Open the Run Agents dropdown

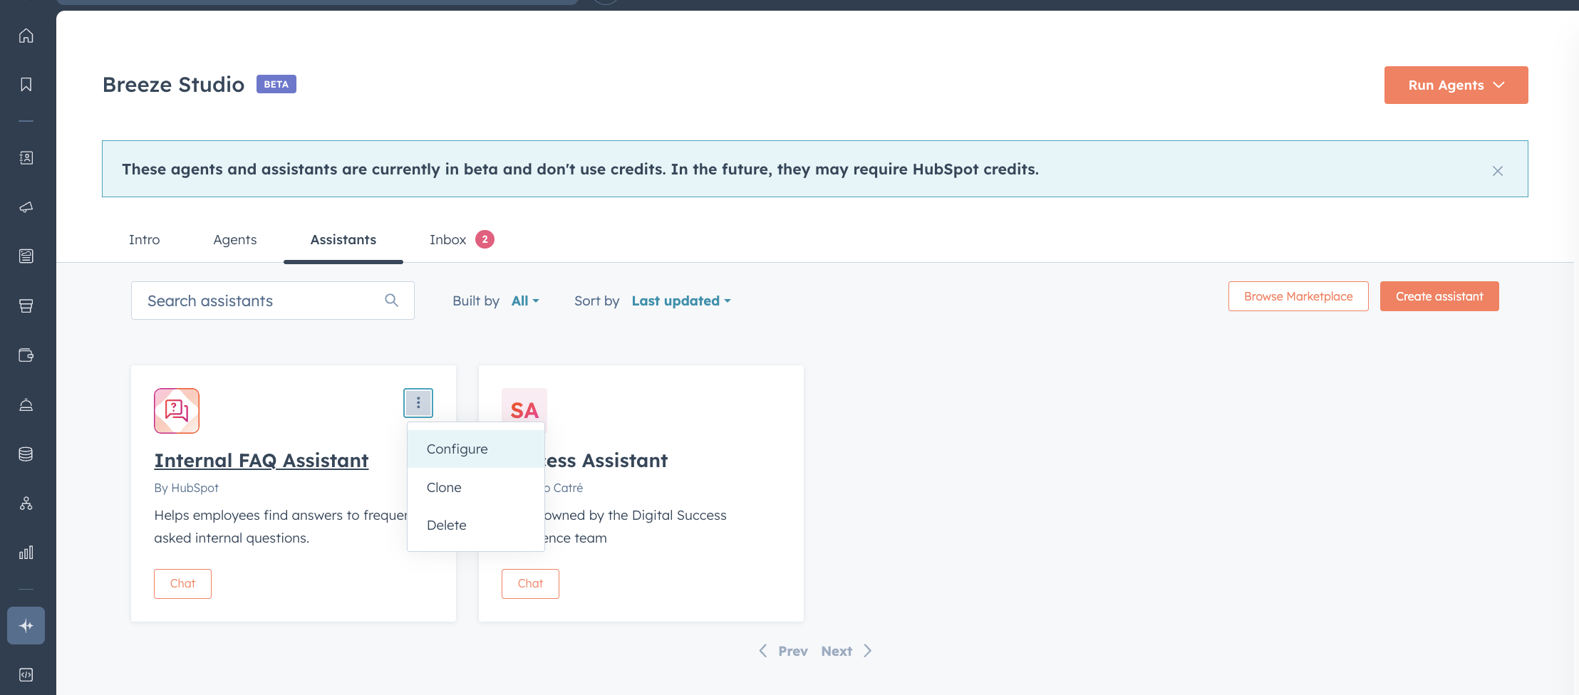coord(1456,85)
